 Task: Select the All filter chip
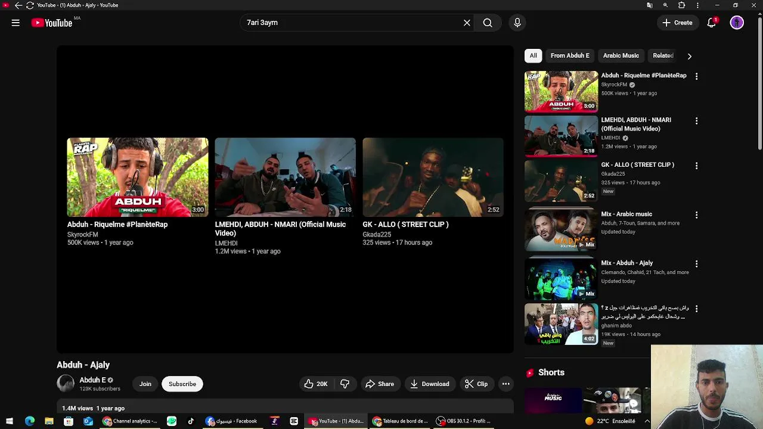(533, 55)
